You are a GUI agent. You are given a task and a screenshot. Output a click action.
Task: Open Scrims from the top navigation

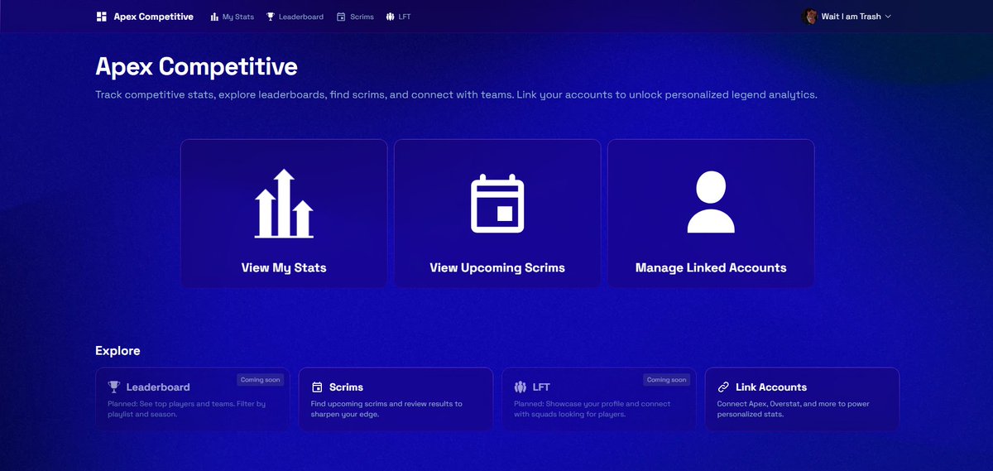click(x=356, y=17)
